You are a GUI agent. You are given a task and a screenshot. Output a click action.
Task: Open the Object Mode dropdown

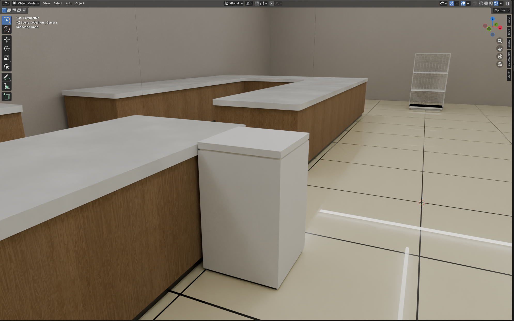click(26, 3)
